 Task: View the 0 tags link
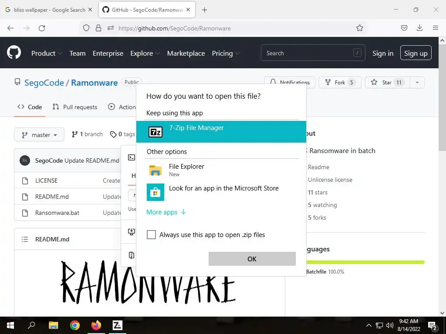122,134
